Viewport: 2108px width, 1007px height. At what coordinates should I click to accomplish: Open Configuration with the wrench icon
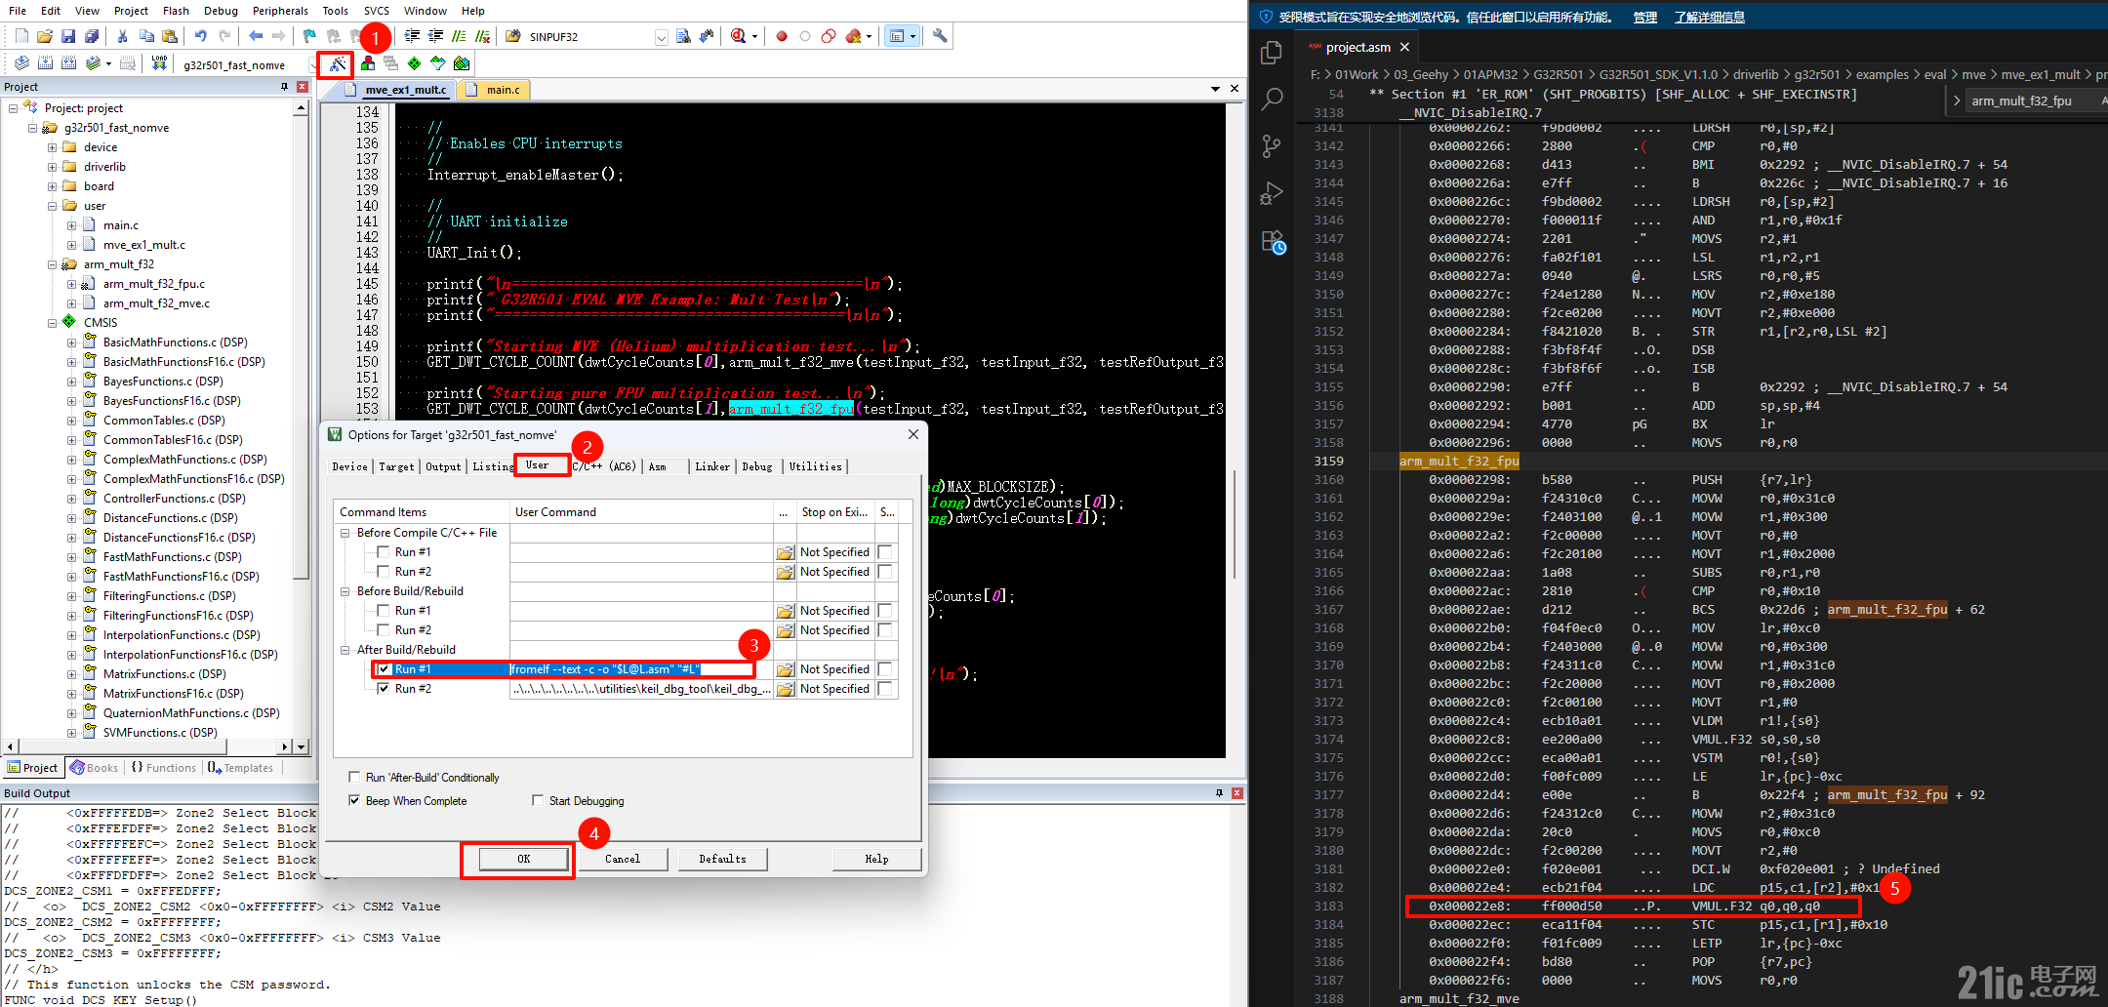940,36
